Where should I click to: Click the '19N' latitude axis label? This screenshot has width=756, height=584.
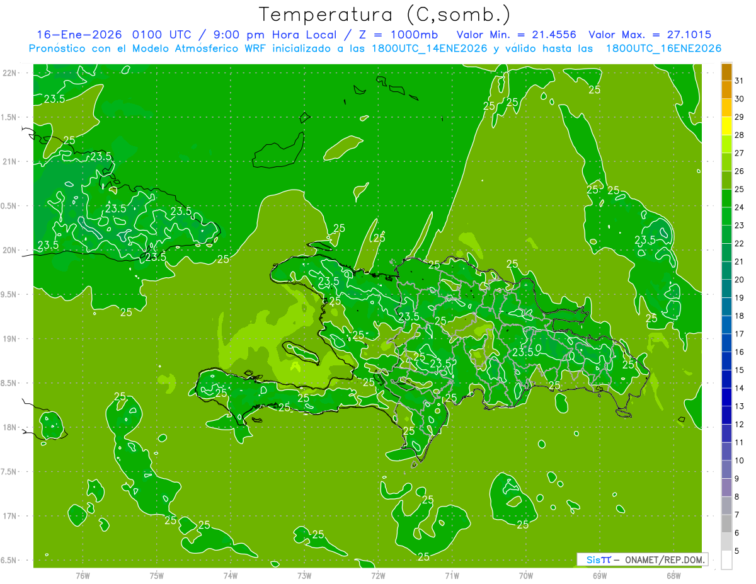pos(10,339)
